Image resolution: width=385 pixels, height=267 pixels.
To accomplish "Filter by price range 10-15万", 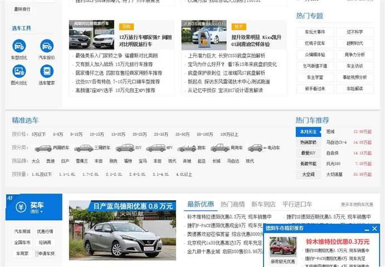I will pos(97,134).
